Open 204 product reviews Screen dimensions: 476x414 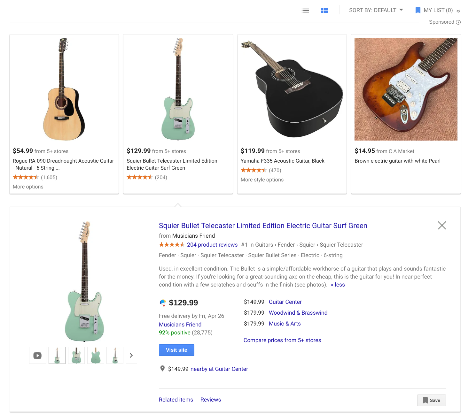click(x=212, y=245)
